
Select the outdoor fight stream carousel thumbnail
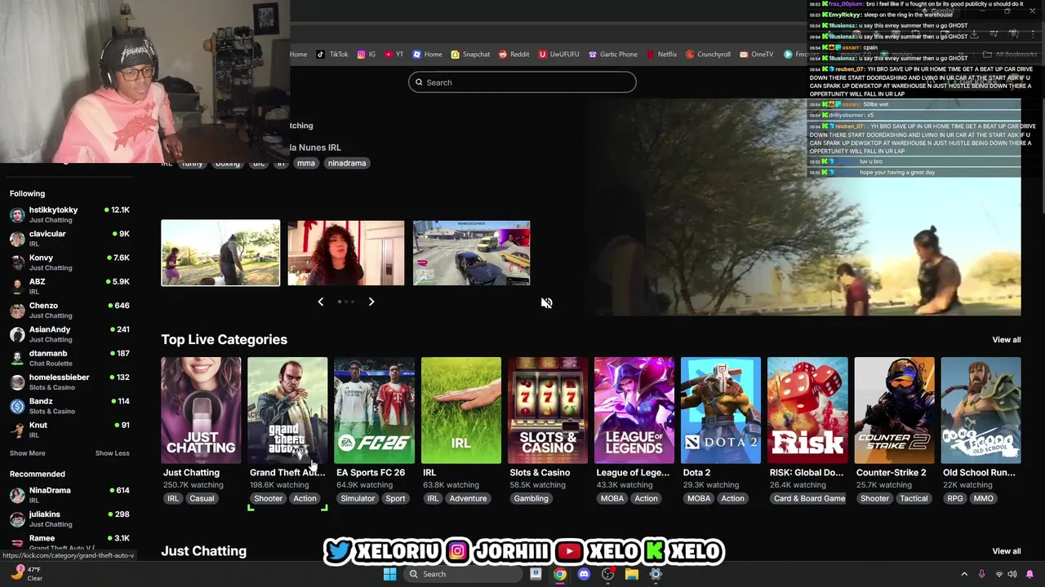[220, 253]
